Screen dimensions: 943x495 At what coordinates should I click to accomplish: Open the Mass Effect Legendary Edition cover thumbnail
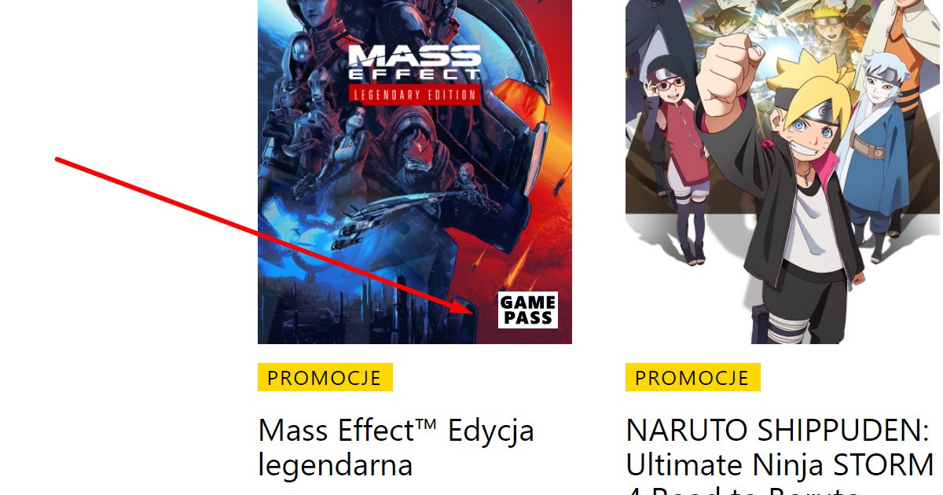click(415, 171)
